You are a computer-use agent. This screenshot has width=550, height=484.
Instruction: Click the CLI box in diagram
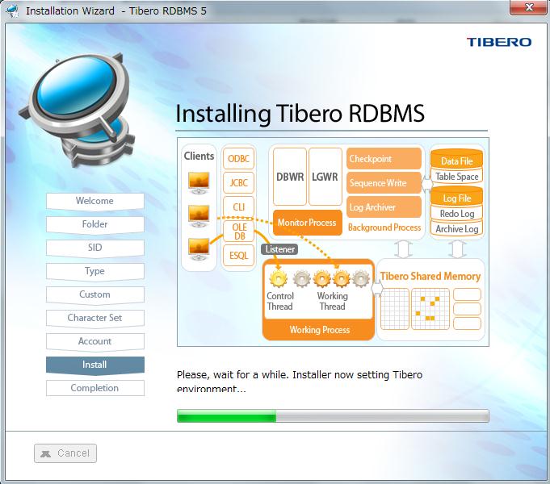coord(238,207)
